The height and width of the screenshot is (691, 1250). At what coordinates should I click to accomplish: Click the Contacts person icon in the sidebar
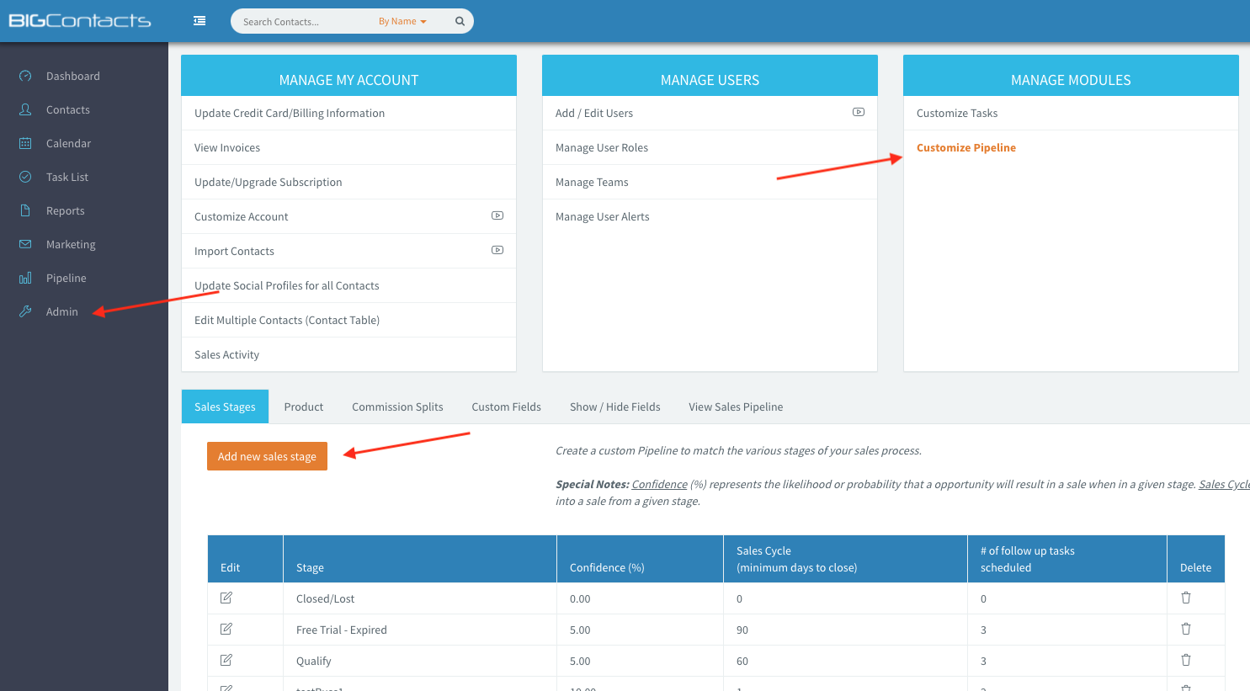pyautogui.click(x=25, y=109)
